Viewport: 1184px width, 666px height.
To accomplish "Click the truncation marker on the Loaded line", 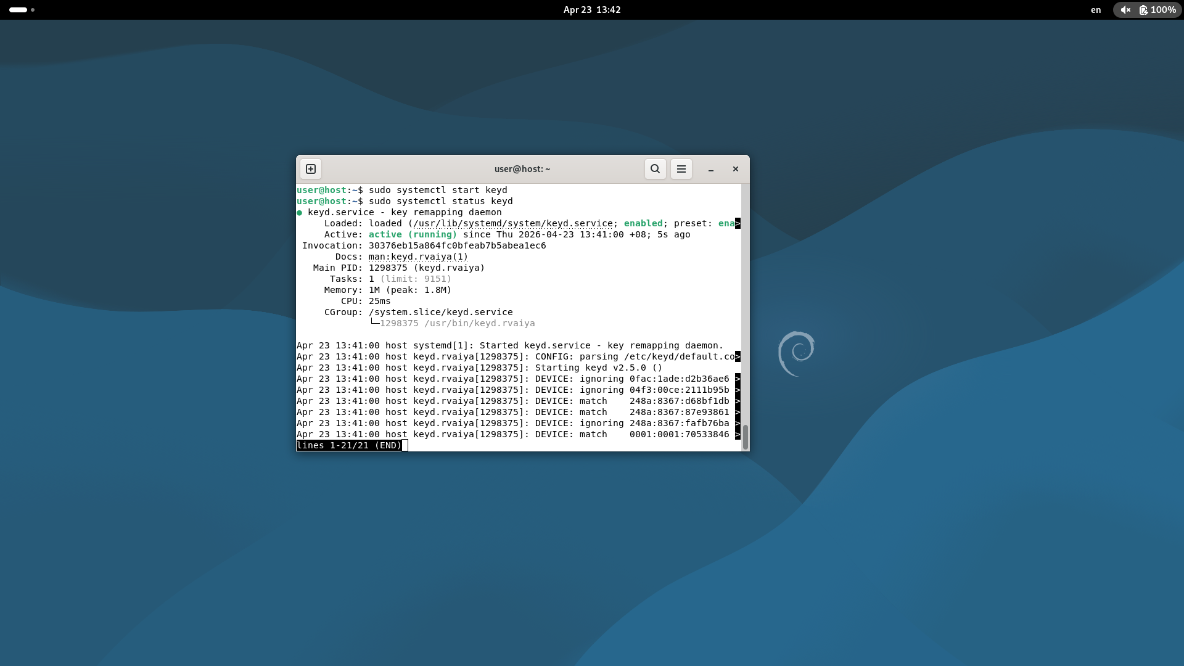I will pos(738,223).
